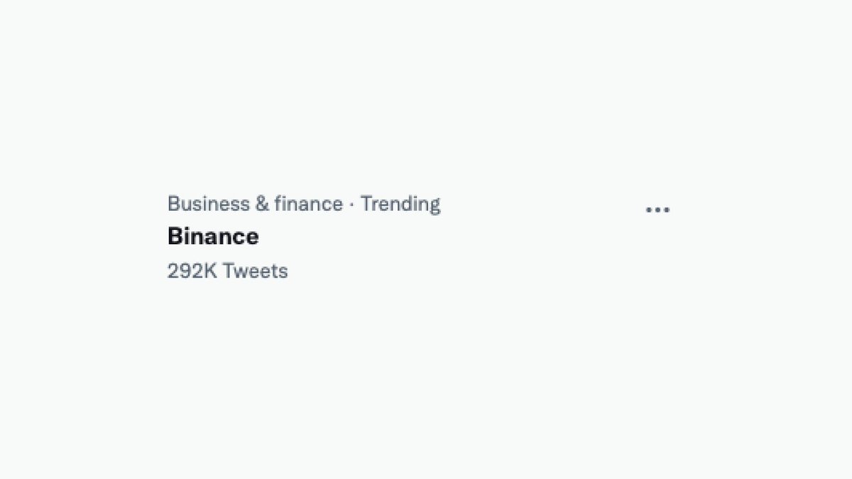
Task: Select the Business & finance category label
Action: point(255,204)
